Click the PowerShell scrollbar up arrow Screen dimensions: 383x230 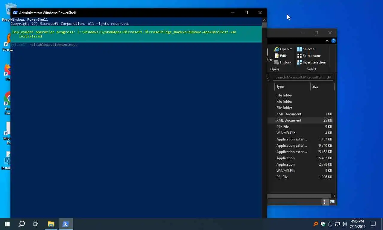[x=264, y=20]
